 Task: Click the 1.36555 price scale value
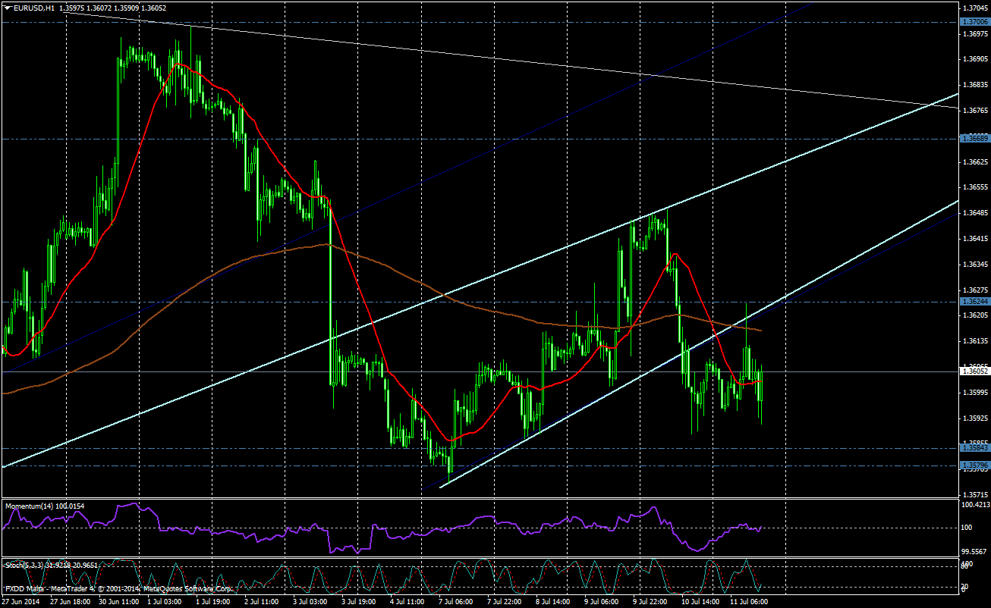pyautogui.click(x=974, y=186)
